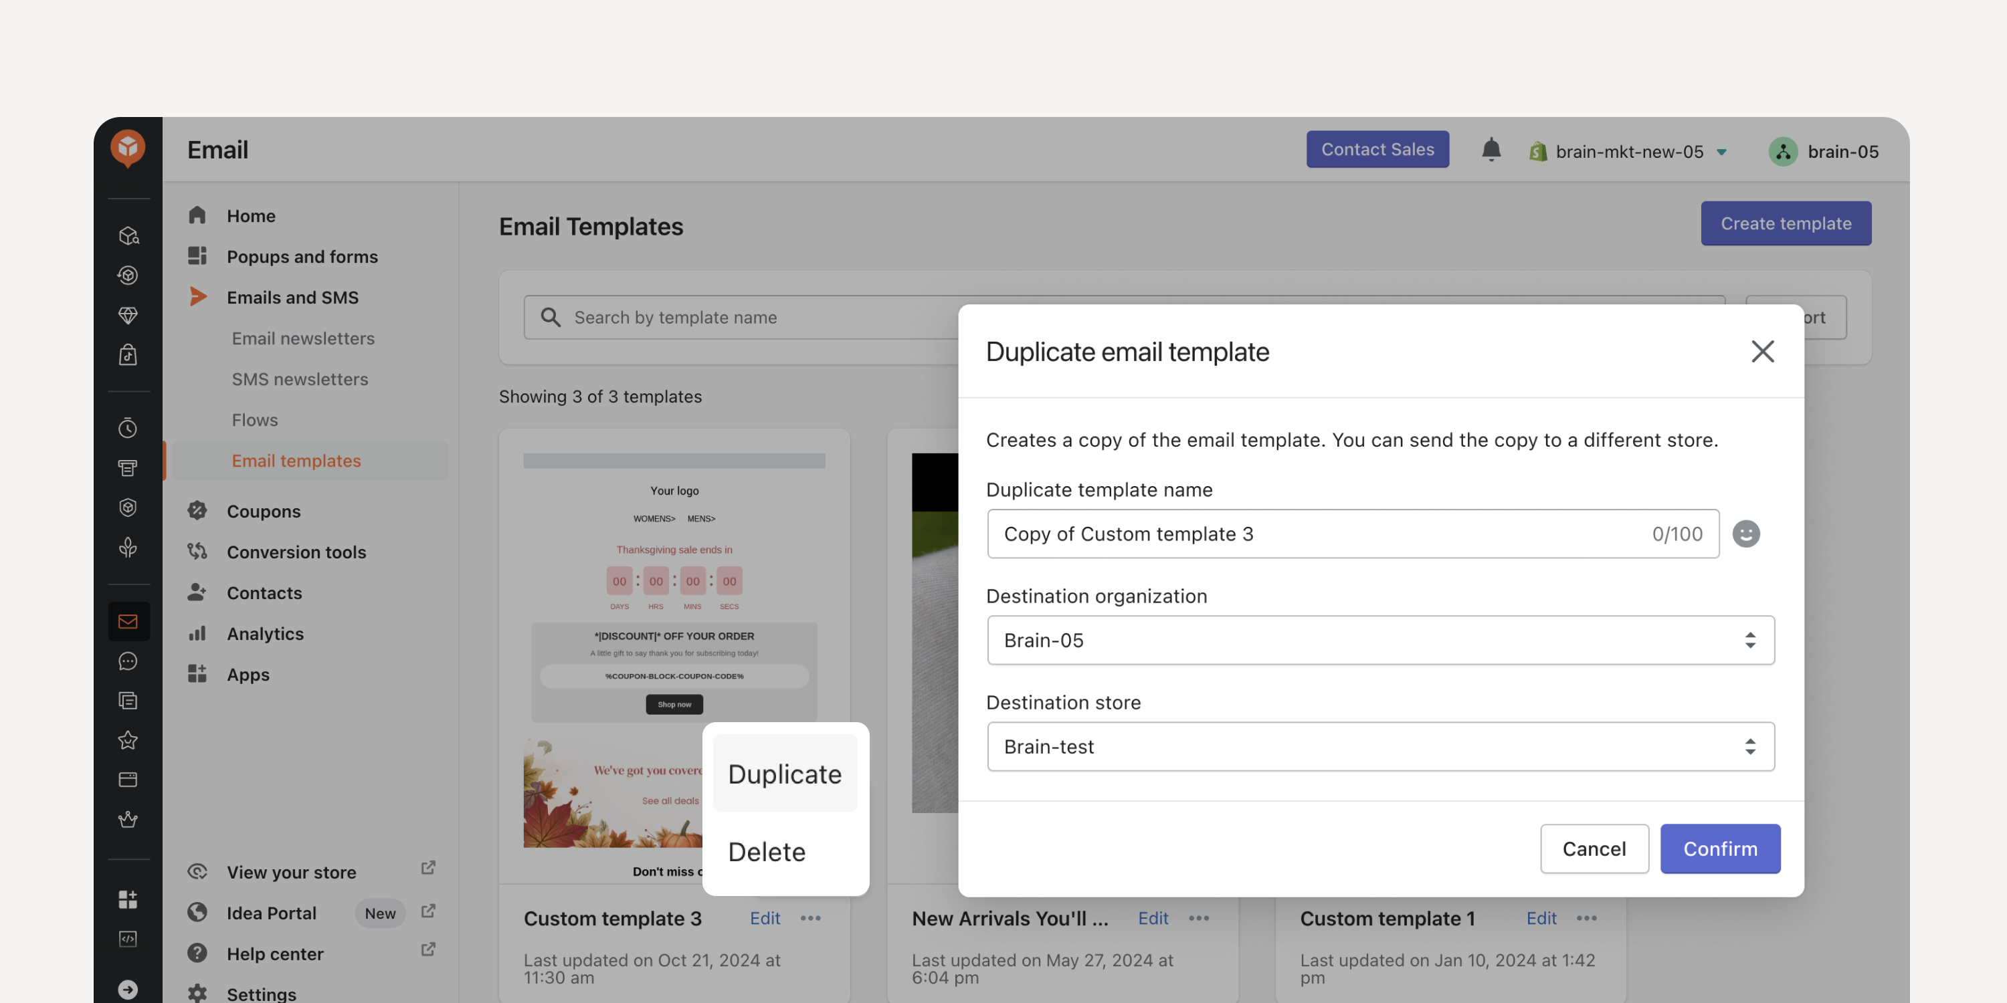Click the hexagon badge icon in the dark rail
The height and width of the screenshot is (1003, 2007).
[128, 507]
